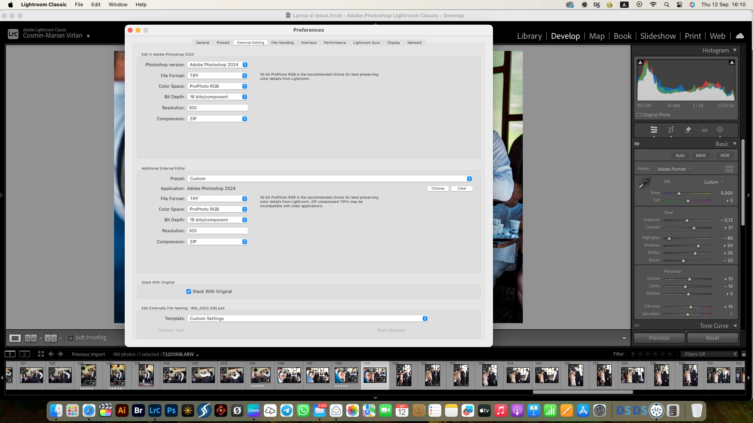Uncheck Stack With Original checkbox

[x=189, y=291]
